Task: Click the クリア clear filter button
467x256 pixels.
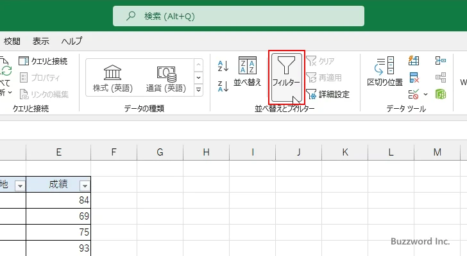Action: (x=321, y=61)
